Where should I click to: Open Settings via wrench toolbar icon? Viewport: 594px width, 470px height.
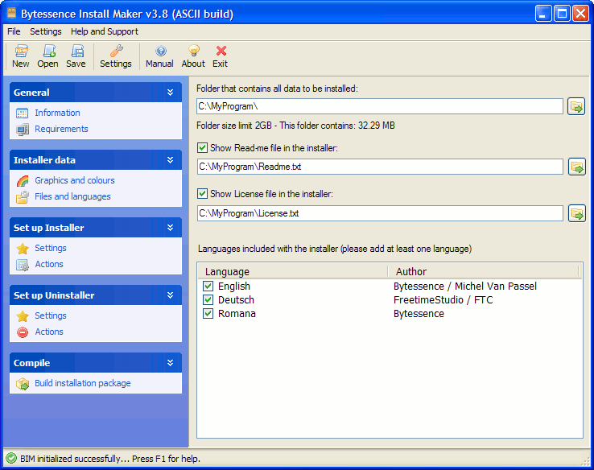click(116, 52)
